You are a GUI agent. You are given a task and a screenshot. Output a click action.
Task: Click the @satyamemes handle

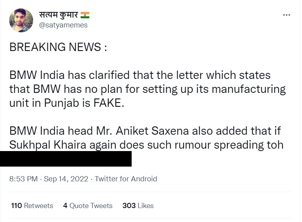[63, 25]
